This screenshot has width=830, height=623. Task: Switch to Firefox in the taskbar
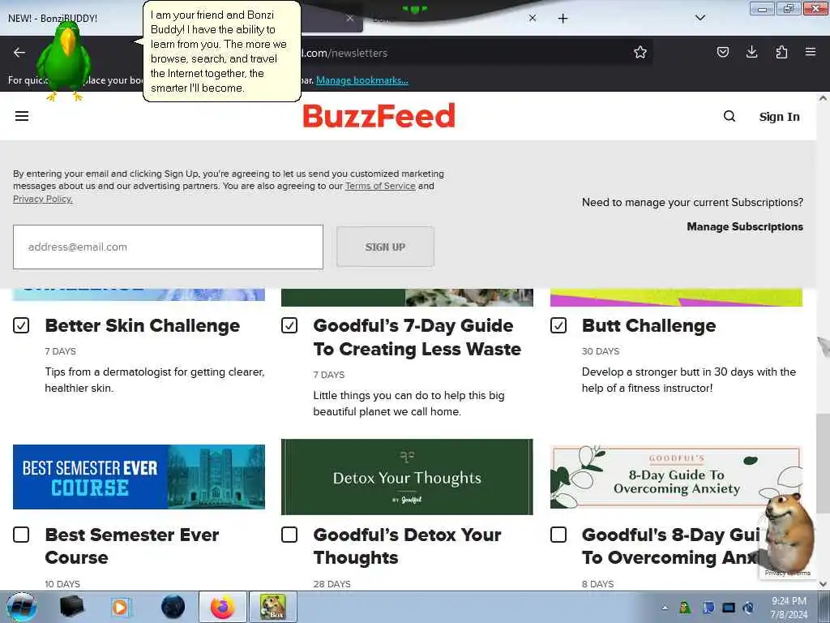[x=222, y=607]
